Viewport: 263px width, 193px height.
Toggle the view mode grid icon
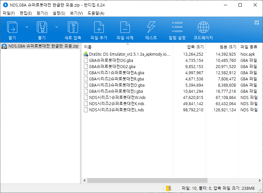click(x=256, y=22)
